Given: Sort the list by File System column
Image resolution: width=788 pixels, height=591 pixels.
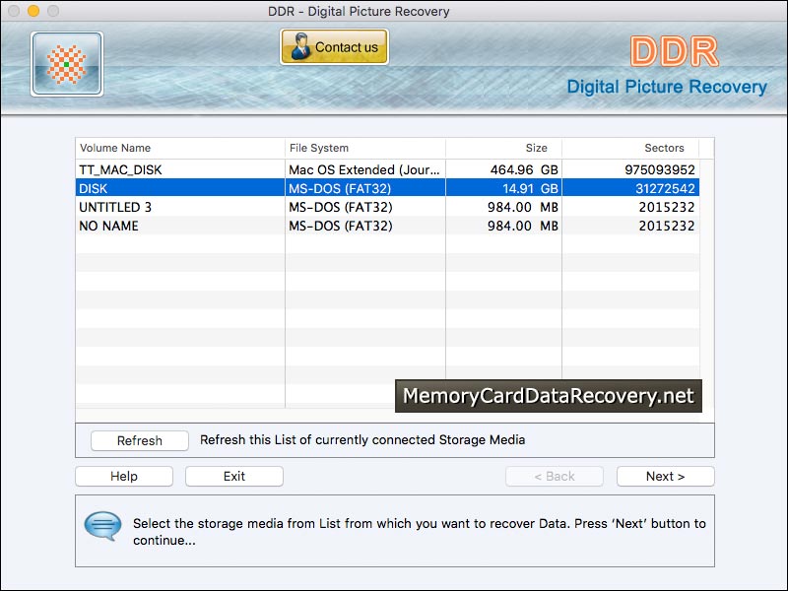Looking at the screenshot, I should [x=315, y=148].
